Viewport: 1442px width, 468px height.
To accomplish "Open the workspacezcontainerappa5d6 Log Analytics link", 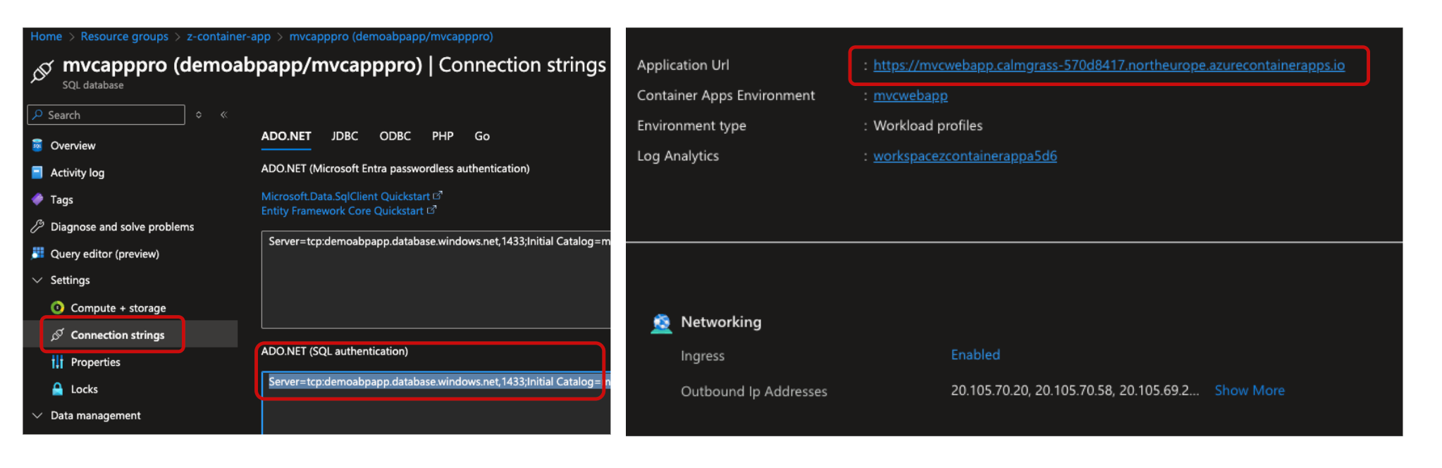I will point(964,156).
